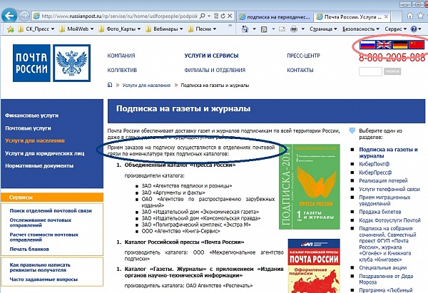Open Нормативные документы in left menu
The height and width of the screenshot is (293, 428).
39,165
